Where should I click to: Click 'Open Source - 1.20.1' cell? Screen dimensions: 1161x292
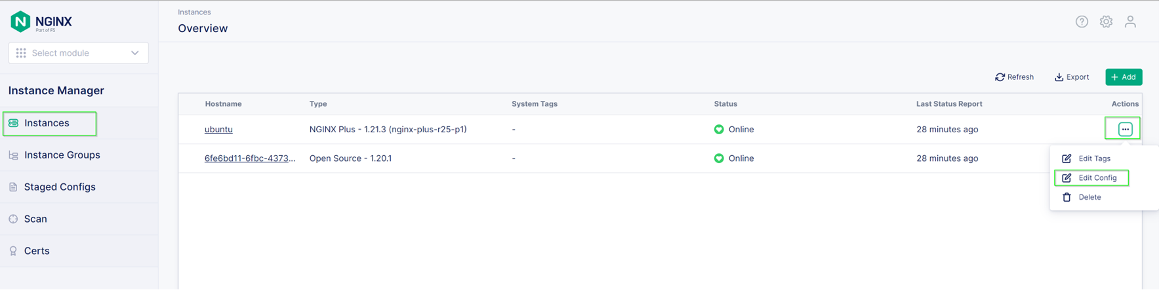point(350,158)
